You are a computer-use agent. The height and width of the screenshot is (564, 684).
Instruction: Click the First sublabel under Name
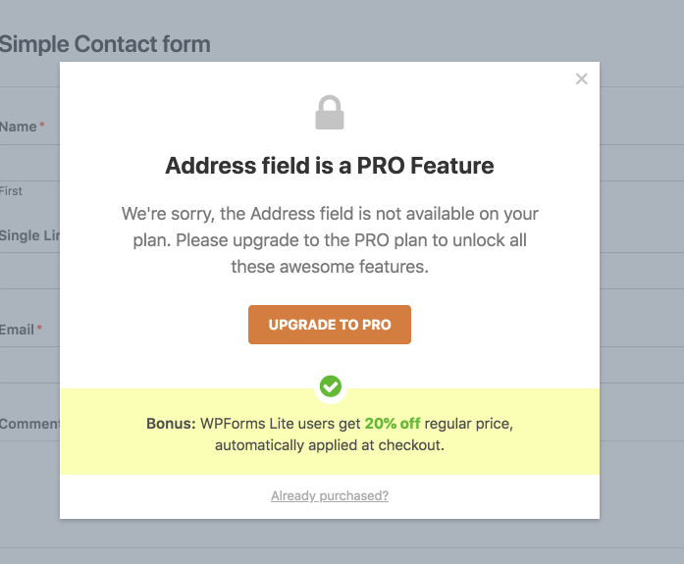coord(11,190)
